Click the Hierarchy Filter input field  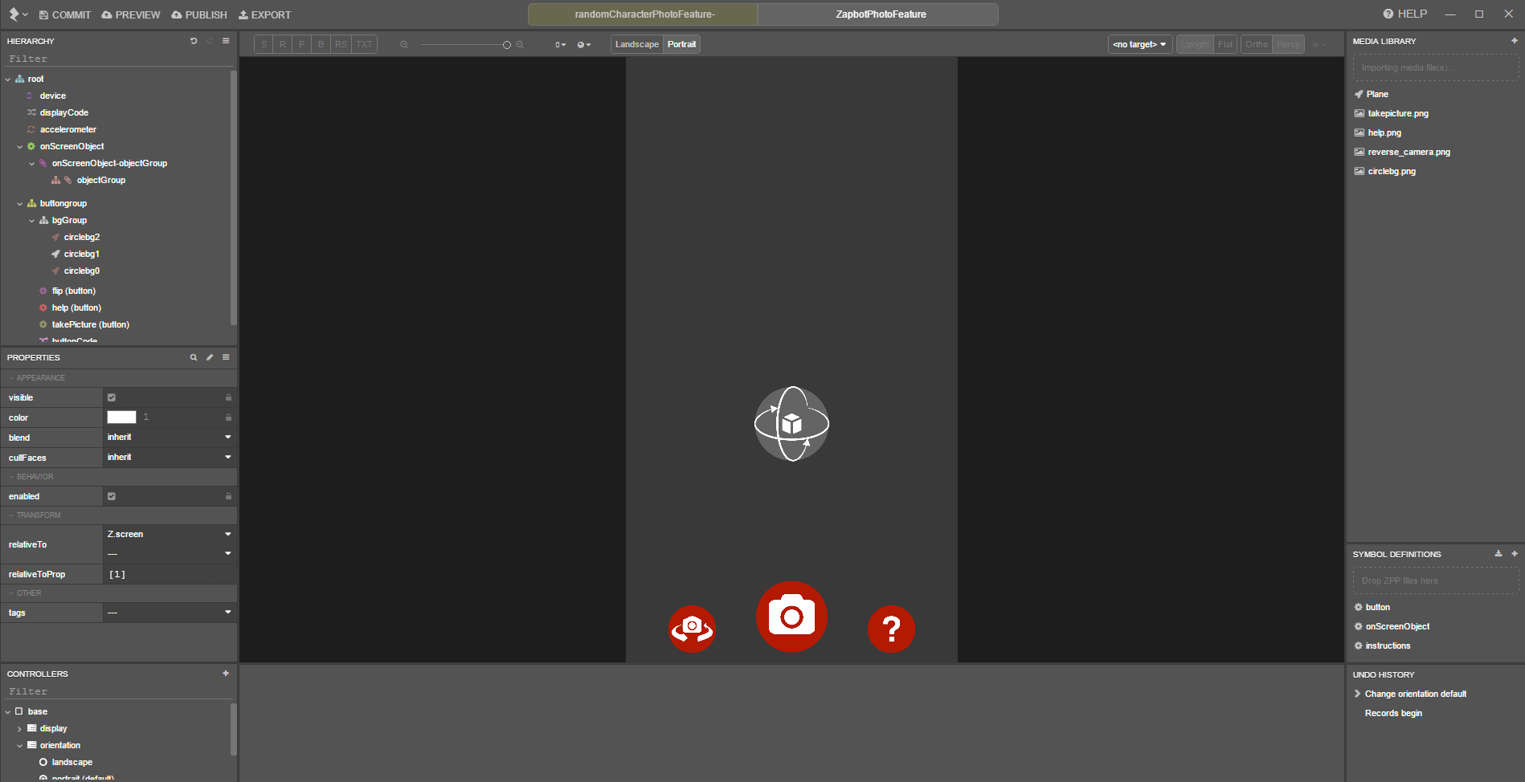(x=117, y=59)
